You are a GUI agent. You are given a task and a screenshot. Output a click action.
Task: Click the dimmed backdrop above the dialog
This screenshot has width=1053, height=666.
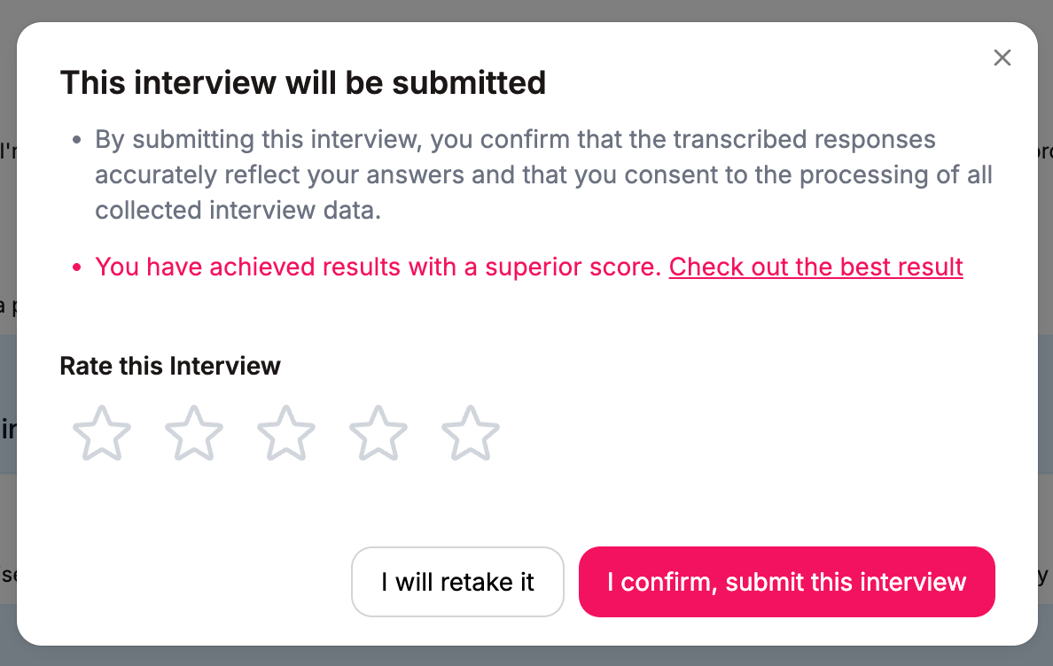[x=526, y=10]
